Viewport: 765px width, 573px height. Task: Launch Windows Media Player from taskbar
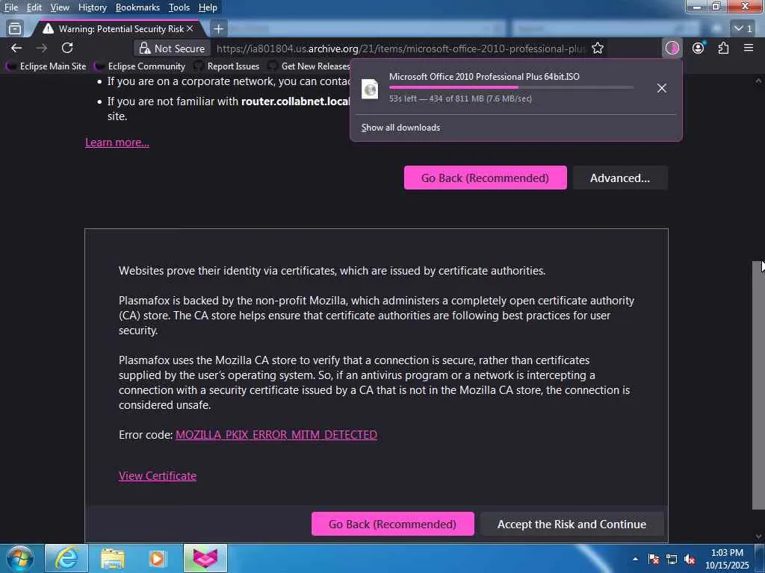tap(158, 558)
